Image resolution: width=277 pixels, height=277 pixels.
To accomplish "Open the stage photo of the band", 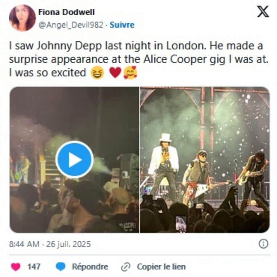I will point(205,160).
